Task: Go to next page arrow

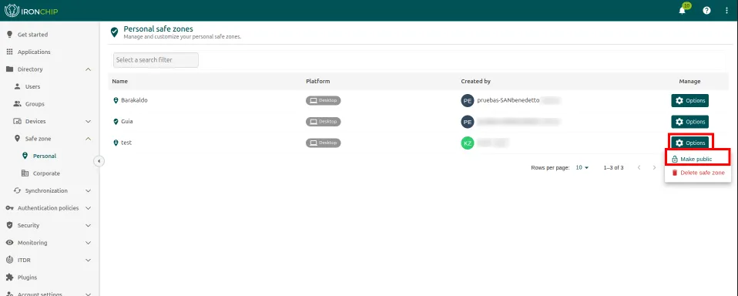Action: 654,167
